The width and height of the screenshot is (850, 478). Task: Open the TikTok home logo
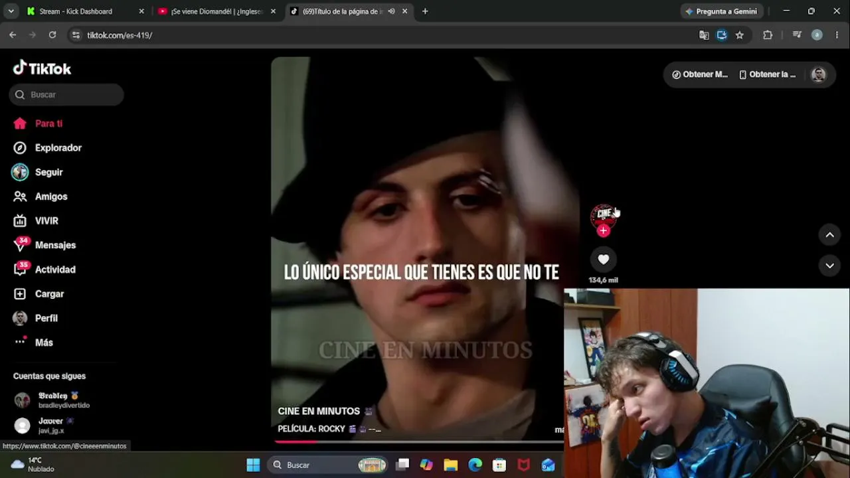click(x=42, y=68)
